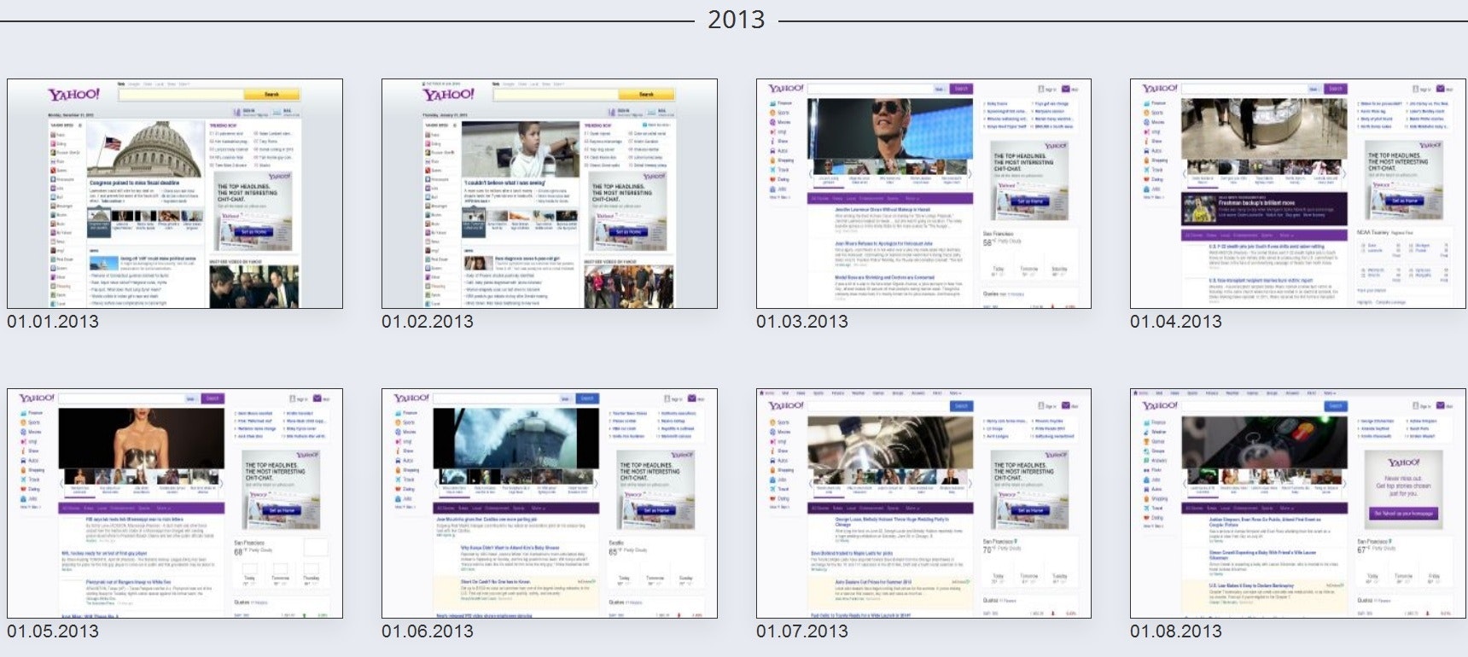Click the 01.04.2013 date label
The width and height of the screenshot is (1468, 657).
(1176, 322)
